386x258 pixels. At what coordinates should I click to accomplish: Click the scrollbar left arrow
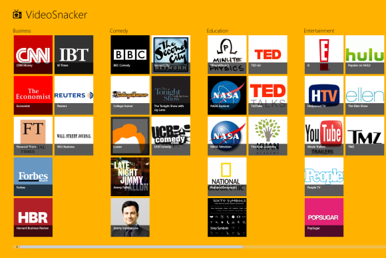pos(17,247)
